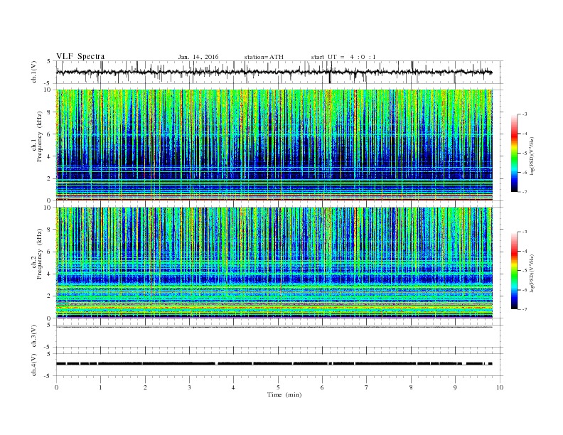Click the ch.3 flat voltage trace
Screen dimensions: 563x435
coord(274,327)
